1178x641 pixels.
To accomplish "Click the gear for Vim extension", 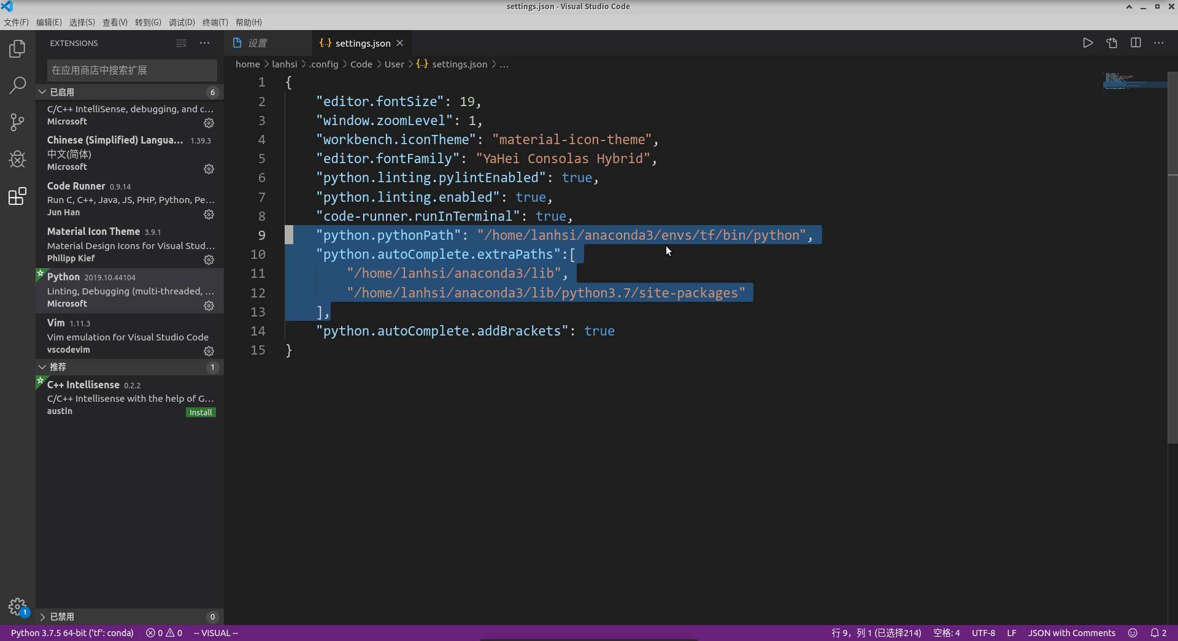I will pyautogui.click(x=209, y=351).
